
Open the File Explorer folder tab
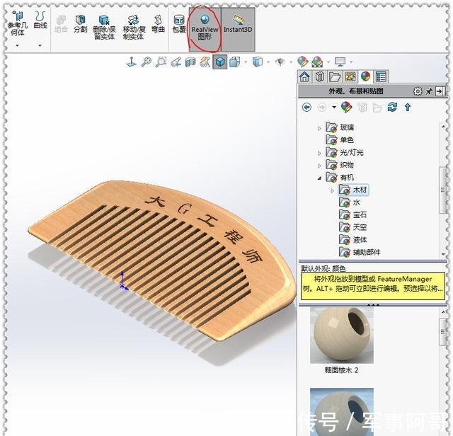click(335, 76)
